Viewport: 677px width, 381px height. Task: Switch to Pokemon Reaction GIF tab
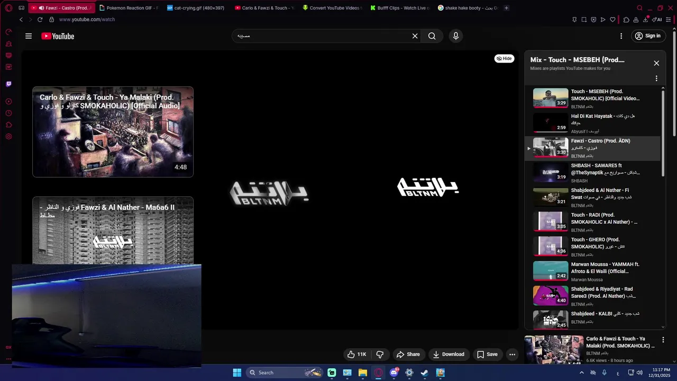[x=128, y=8]
